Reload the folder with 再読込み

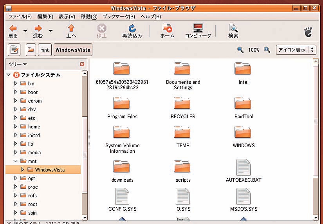point(132,31)
